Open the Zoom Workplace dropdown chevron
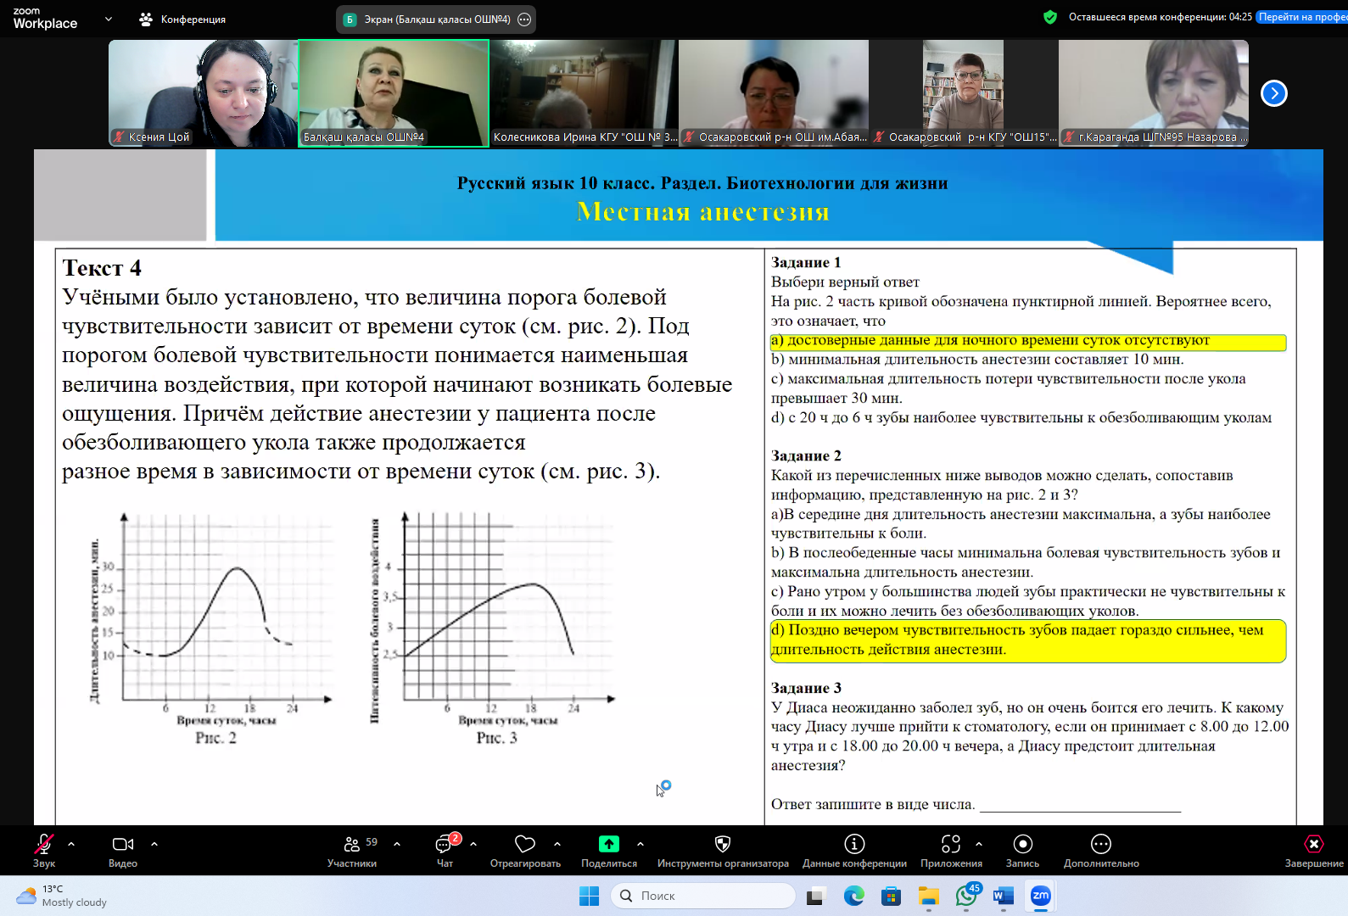 pos(109,19)
